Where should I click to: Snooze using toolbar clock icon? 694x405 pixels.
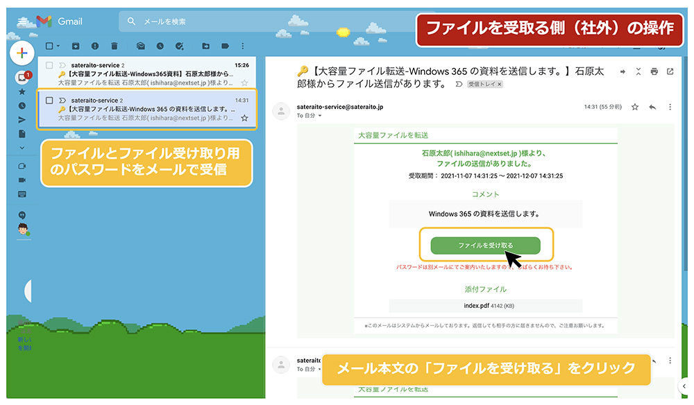160,46
